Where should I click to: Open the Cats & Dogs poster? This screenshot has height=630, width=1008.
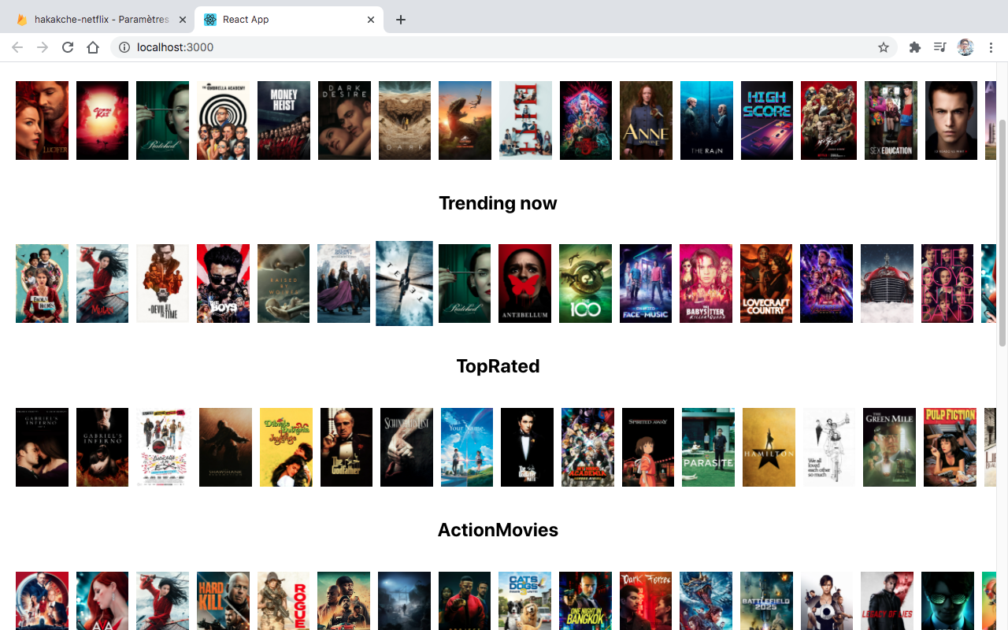coord(524,601)
